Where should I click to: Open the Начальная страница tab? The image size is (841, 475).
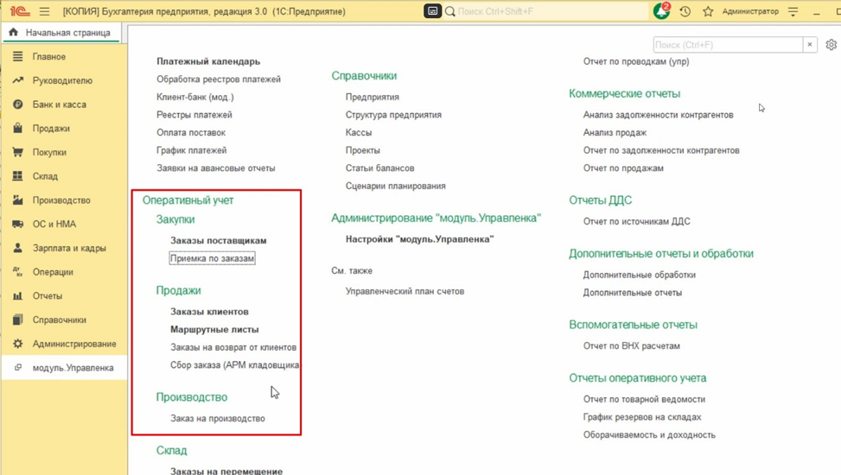point(61,33)
